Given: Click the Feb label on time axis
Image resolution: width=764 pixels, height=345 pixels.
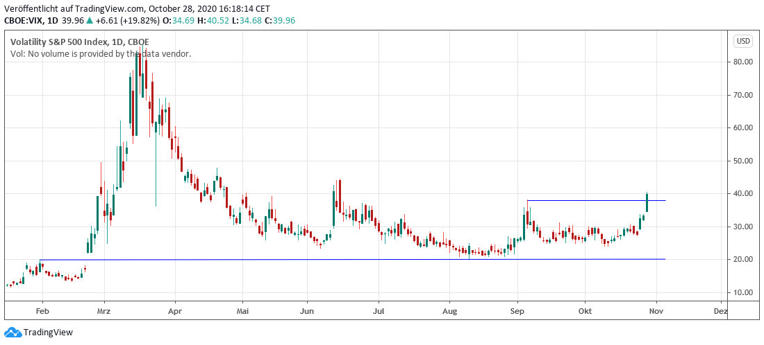Looking at the screenshot, I should [x=42, y=312].
